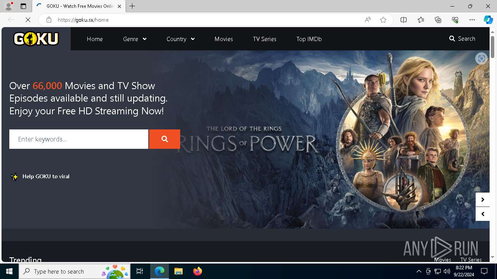Open File Explorer from the taskbar
The image size is (497, 279).
(x=179, y=271)
